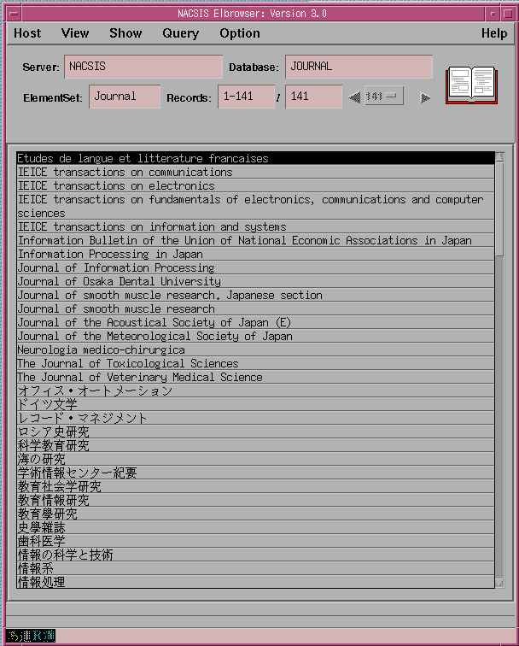Image resolution: width=519 pixels, height=646 pixels.
Task: Select 海の研究 row
Action: coord(255,459)
